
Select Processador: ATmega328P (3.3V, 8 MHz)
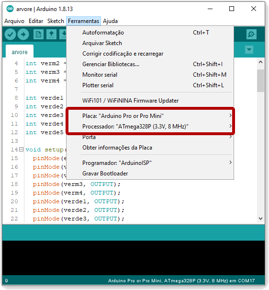pyautogui.click(x=150, y=127)
